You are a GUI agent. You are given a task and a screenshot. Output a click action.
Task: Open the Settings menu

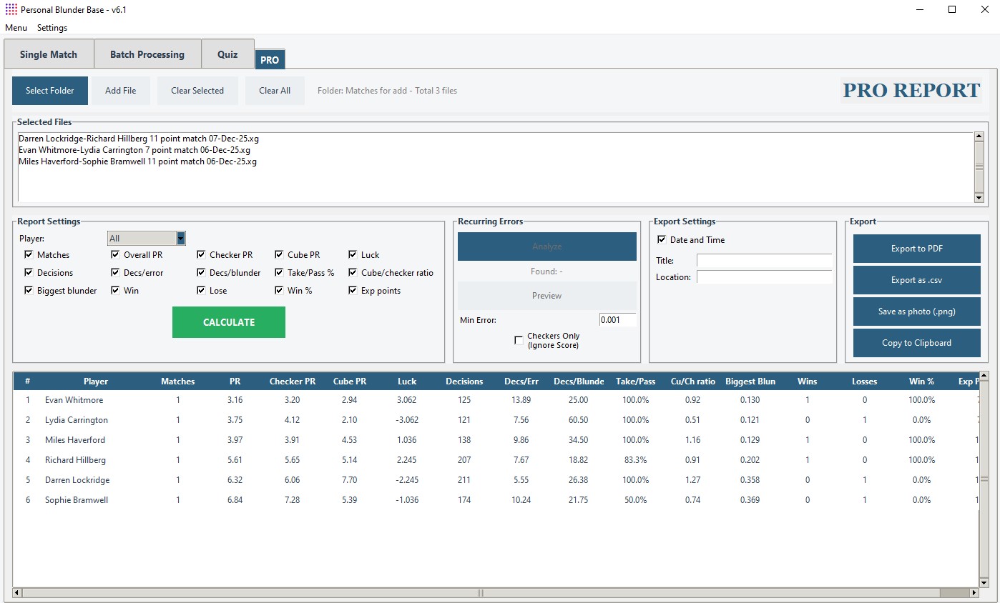click(52, 27)
